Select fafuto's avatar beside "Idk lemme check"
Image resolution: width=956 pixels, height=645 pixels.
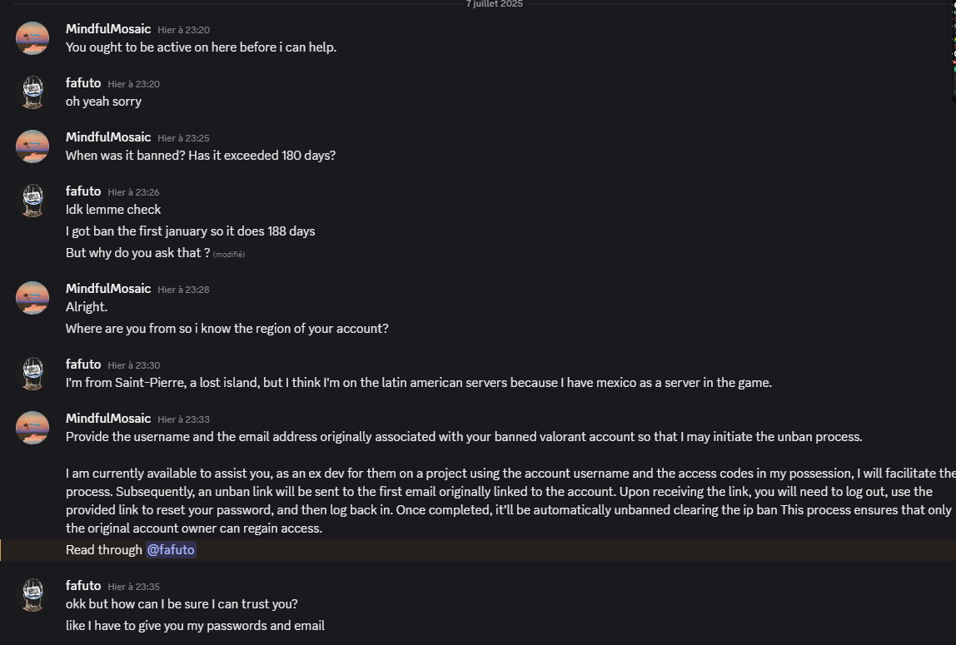pos(32,201)
